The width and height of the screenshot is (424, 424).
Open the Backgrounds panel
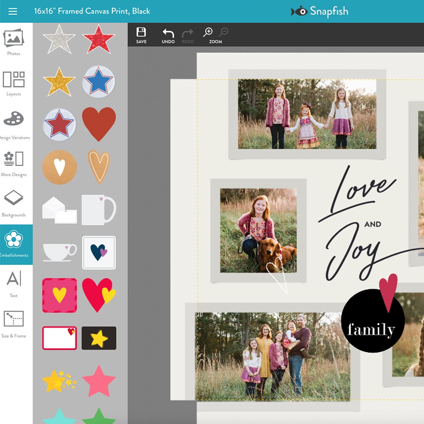coord(14,204)
